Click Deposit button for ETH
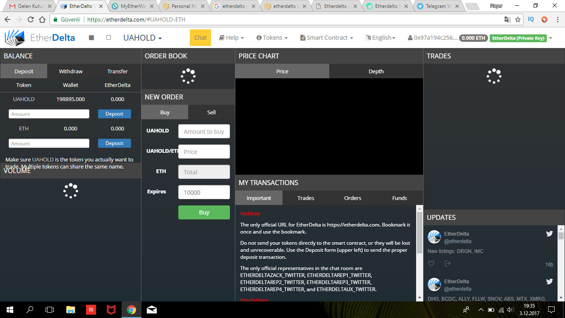Image resolution: width=565 pixels, height=318 pixels. 115,143
